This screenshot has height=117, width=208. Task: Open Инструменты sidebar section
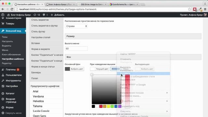13,81
